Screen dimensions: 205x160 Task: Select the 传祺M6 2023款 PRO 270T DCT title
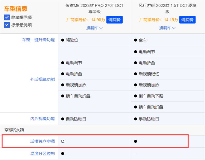95,8
